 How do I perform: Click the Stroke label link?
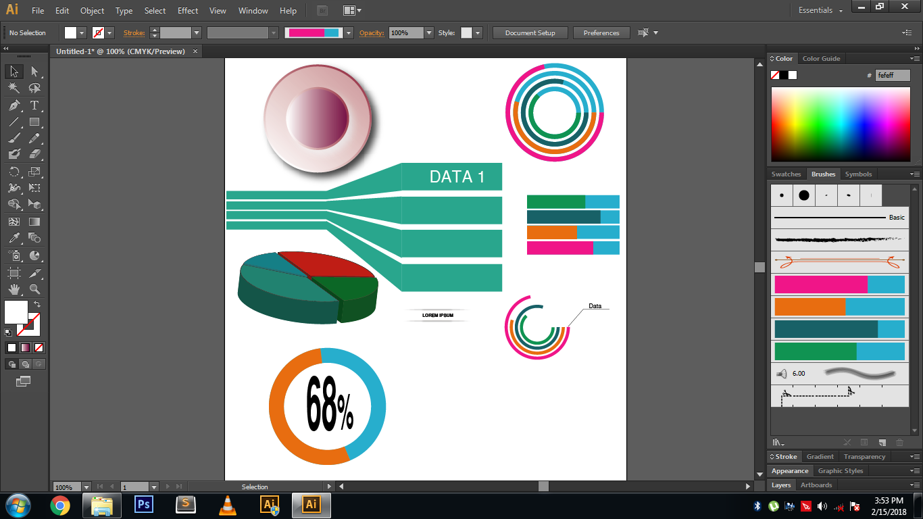[134, 32]
